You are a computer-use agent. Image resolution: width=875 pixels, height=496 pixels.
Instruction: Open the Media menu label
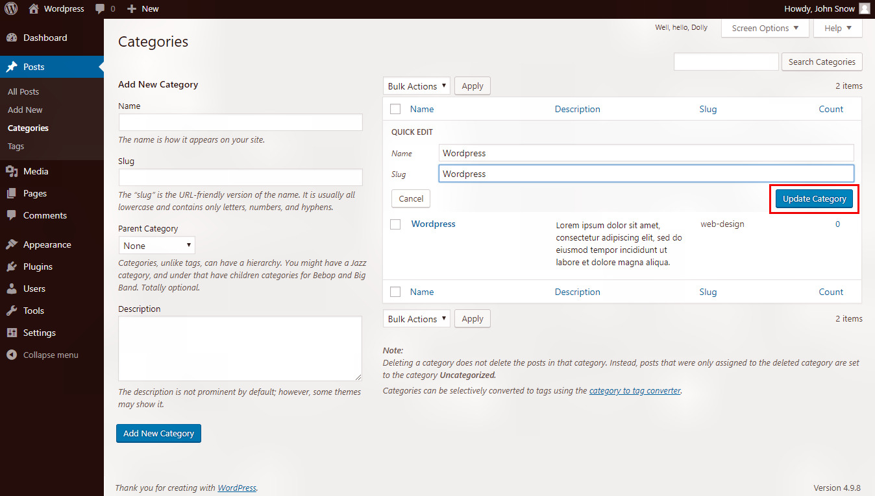click(x=36, y=171)
